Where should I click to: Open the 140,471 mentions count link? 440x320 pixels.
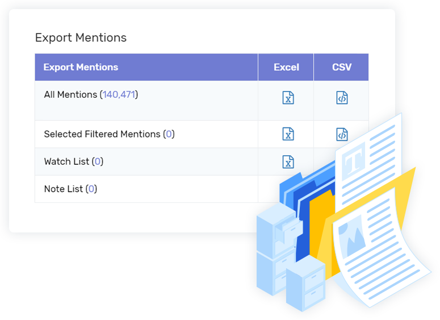[x=119, y=95]
